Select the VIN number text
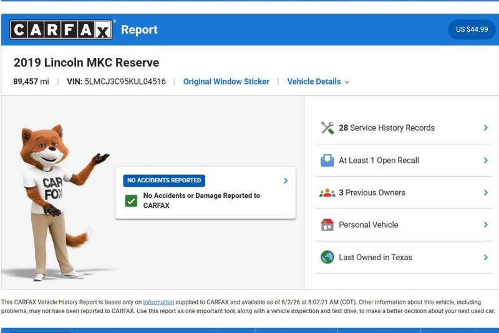 click(x=125, y=82)
